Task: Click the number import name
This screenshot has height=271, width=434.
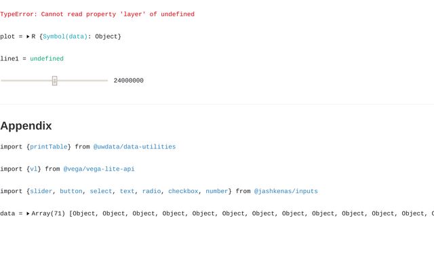Action: (x=217, y=191)
